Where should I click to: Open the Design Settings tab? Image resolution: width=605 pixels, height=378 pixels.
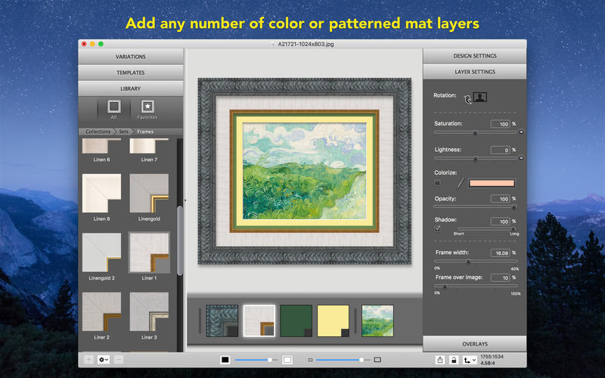[x=474, y=57]
